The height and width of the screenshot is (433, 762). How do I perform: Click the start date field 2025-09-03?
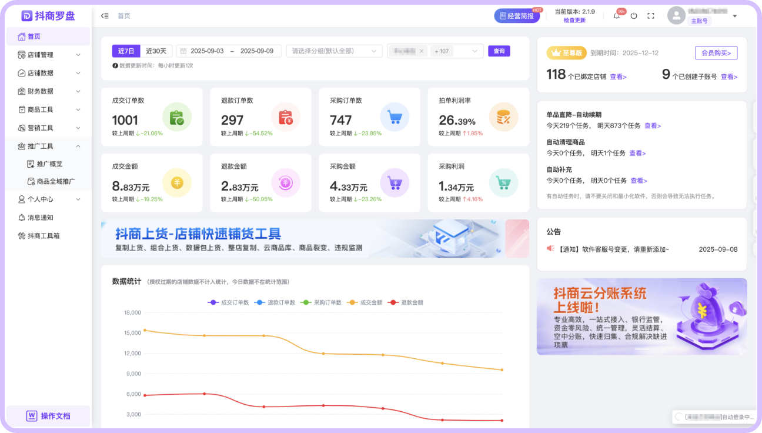pyautogui.click(x=207, y=51)
